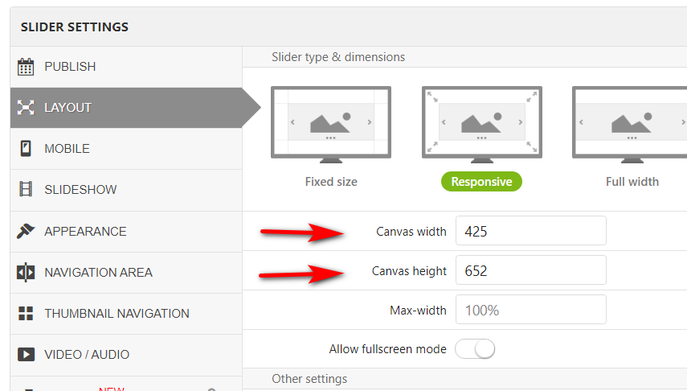Open the Appearance settings tab
Viewport: 687px width, 391px height.
(85, 231)
